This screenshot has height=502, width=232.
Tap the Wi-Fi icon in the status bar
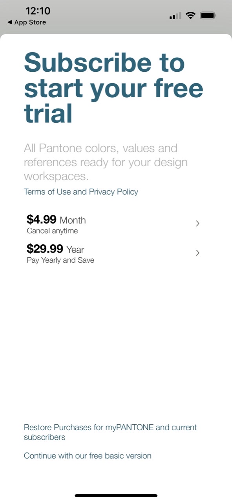pyautogui.click(x=190, y=16)
